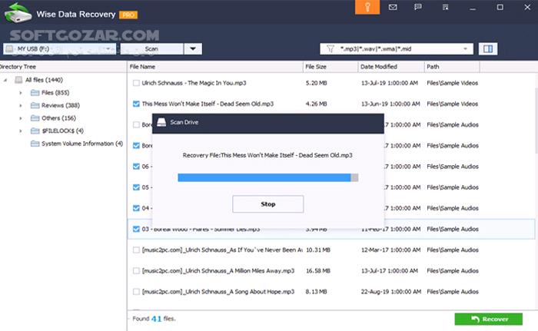Sort by File Size column header
Screen dimensions: 538x331
(x=330, y=67)
